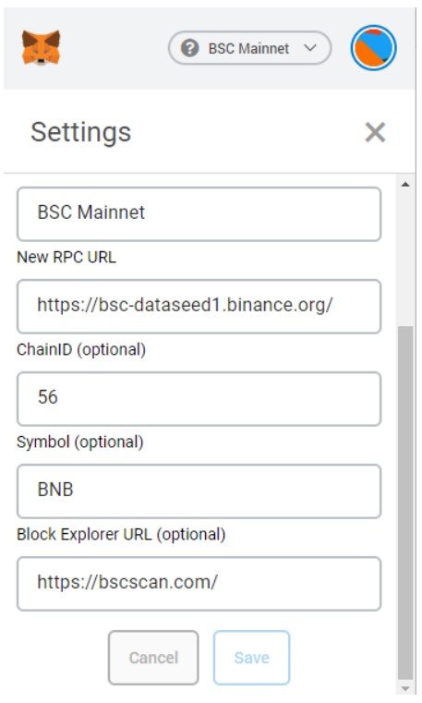
Task: Click the Cancel button
Action: pos(153,658)
